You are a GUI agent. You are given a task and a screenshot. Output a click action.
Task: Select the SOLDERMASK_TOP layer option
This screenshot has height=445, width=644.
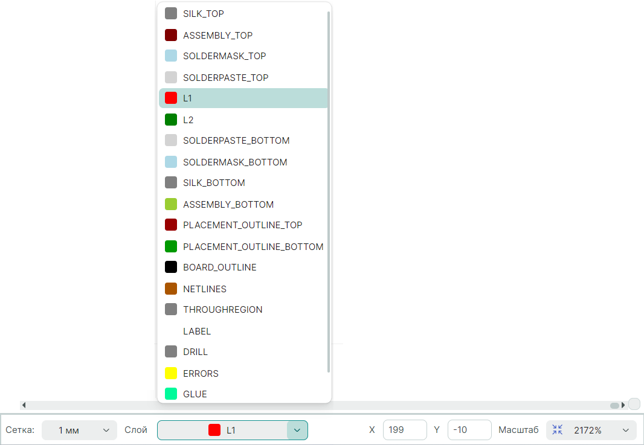click(243, 56)
